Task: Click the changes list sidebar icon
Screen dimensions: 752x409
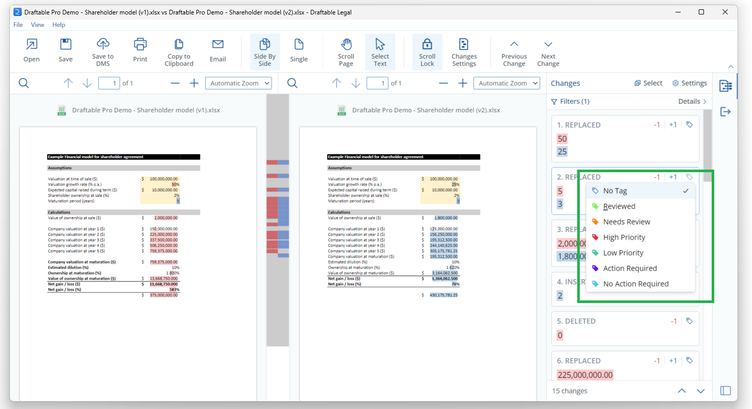Action: point(726,86)
